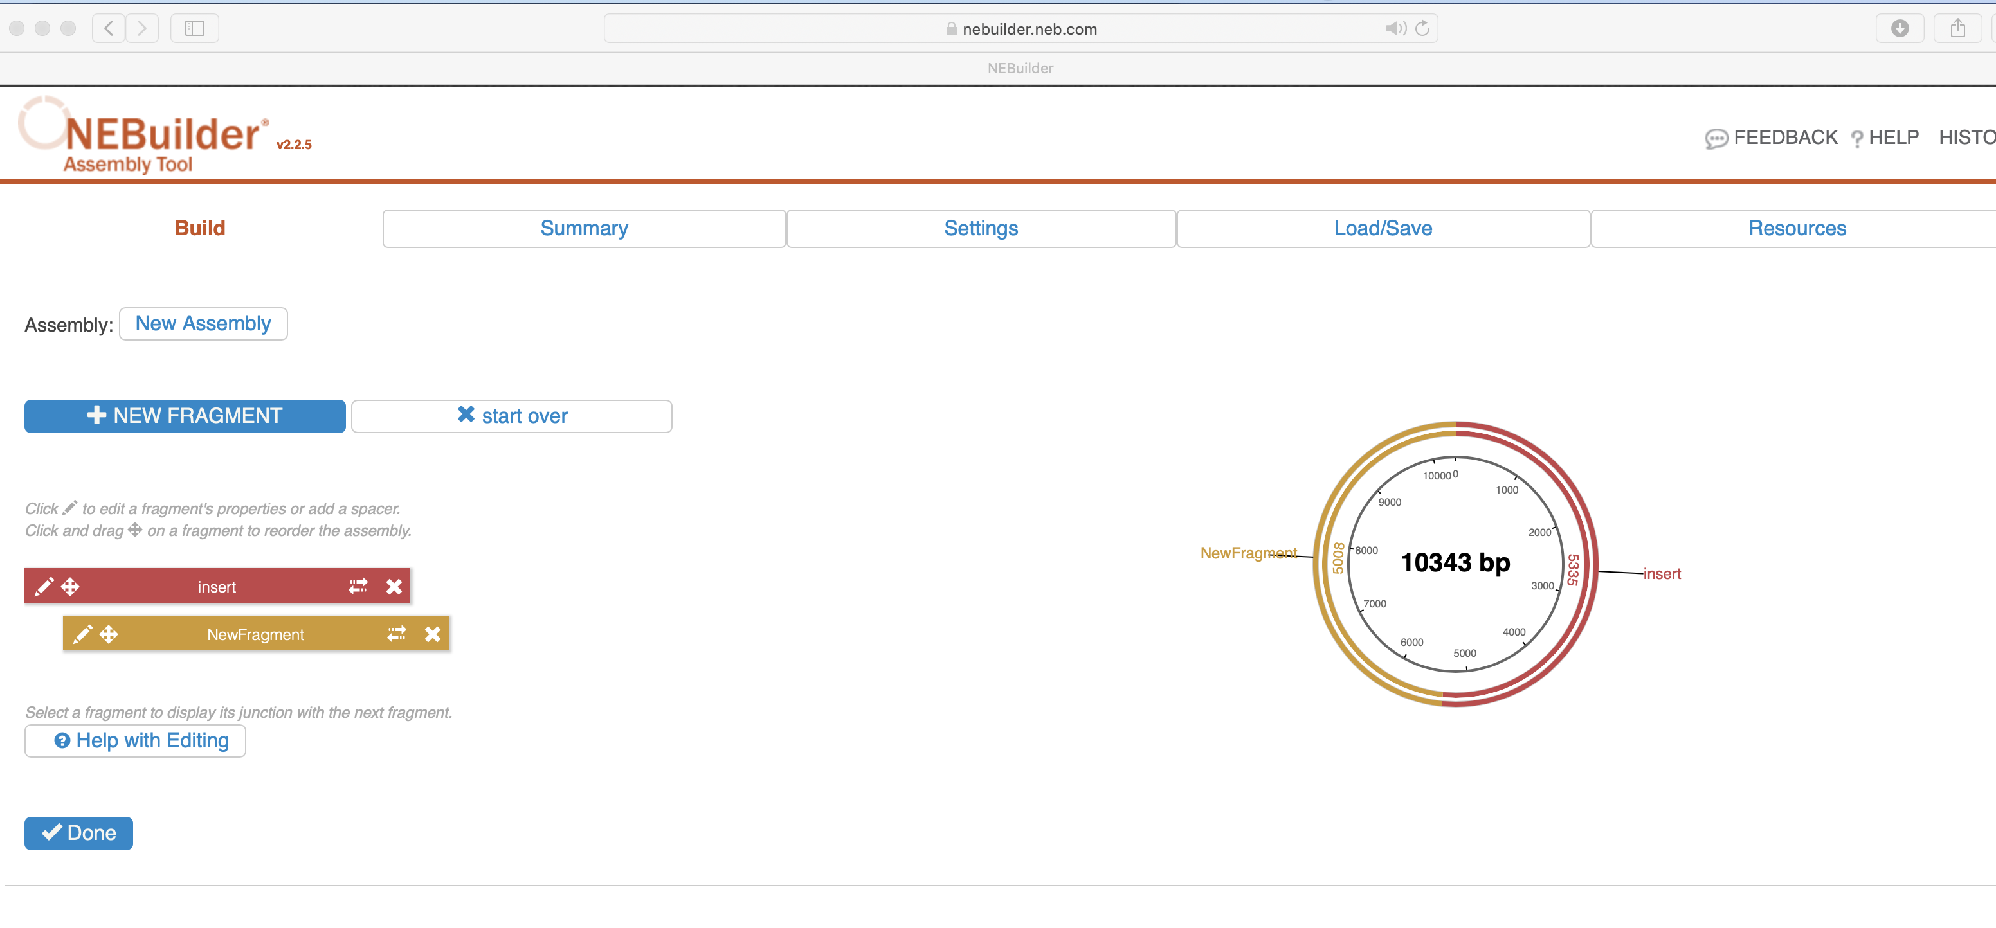This screenshot has width=1996, height=928.
Task: Open Help with Editing
Action: click(136, 742)
